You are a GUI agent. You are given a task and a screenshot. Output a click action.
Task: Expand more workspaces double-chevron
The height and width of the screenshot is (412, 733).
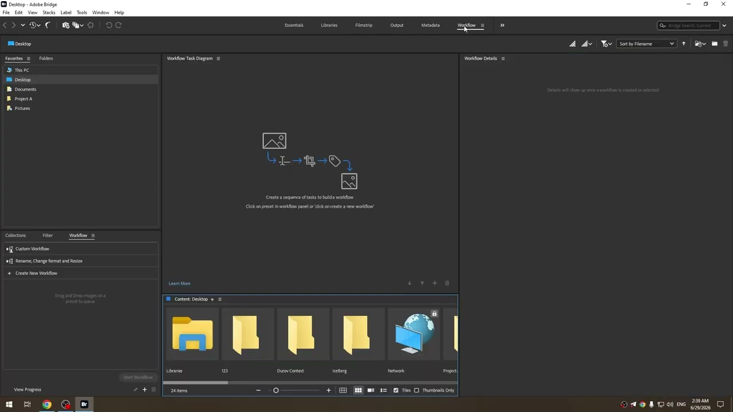[502, 25]
